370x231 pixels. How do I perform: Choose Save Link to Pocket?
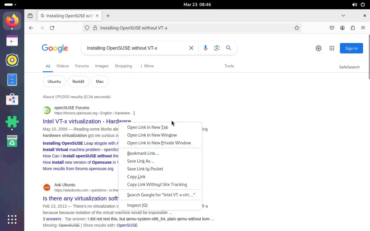tap(160, 169)
